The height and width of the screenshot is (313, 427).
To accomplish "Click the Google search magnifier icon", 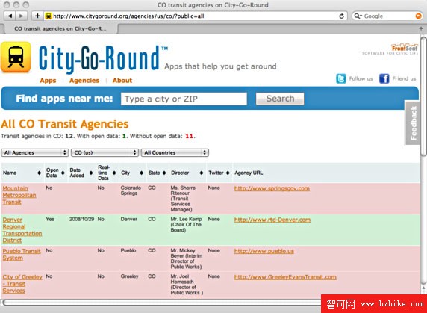I will [x=357, y=16].
